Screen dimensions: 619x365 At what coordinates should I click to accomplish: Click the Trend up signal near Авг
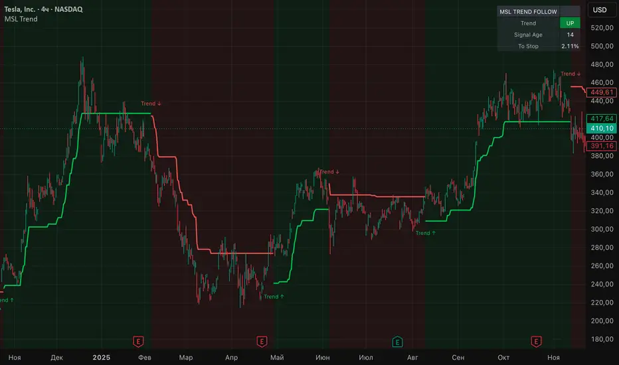426,233
